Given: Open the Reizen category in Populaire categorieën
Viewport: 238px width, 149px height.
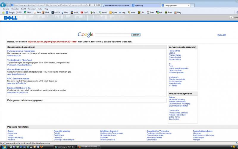Looking at the screenshot, I should [172, 97].
